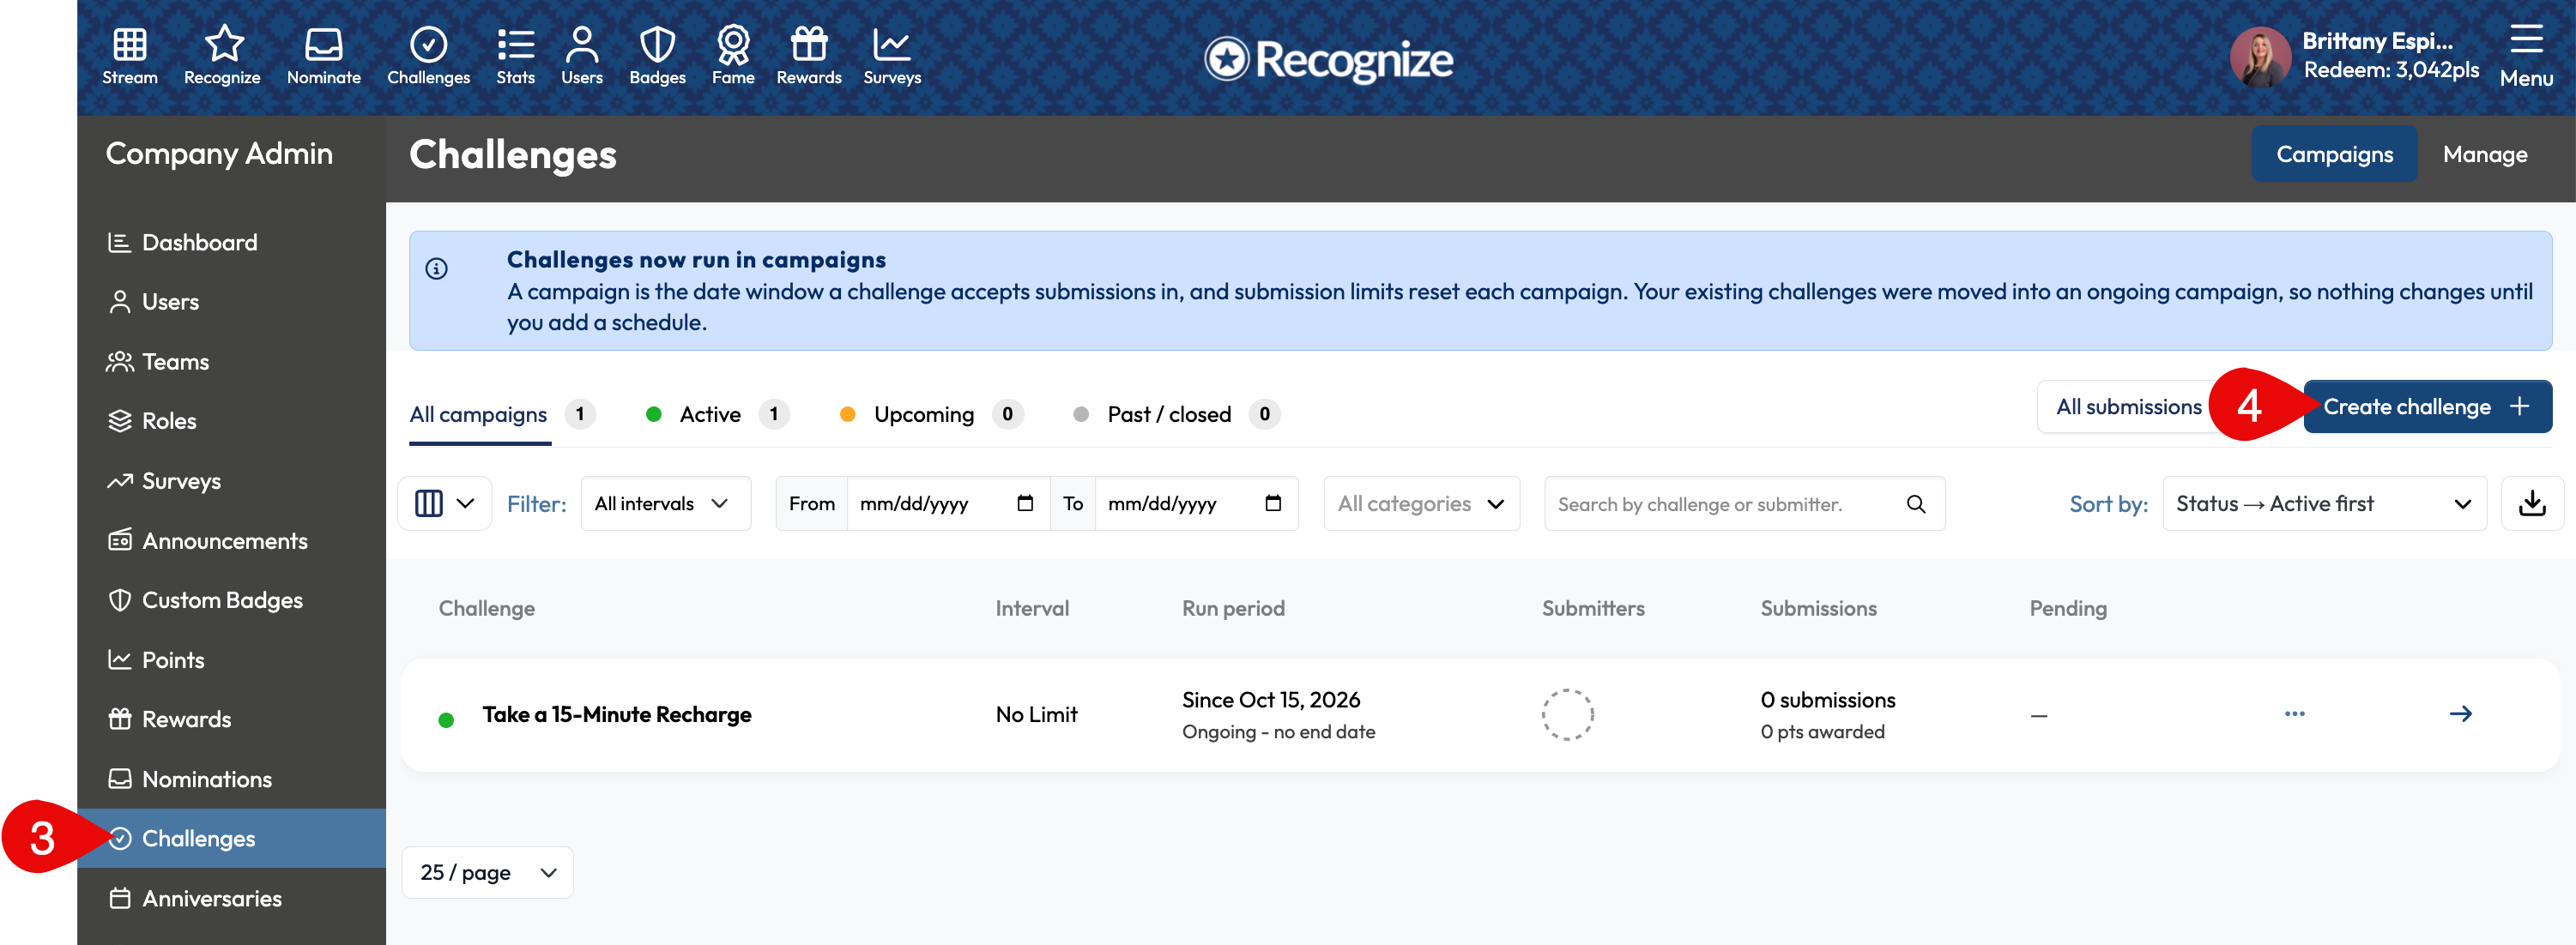Open the three-dot menu for 15-Minute Recharge
2576x945 pixels.
point(2294,713)
